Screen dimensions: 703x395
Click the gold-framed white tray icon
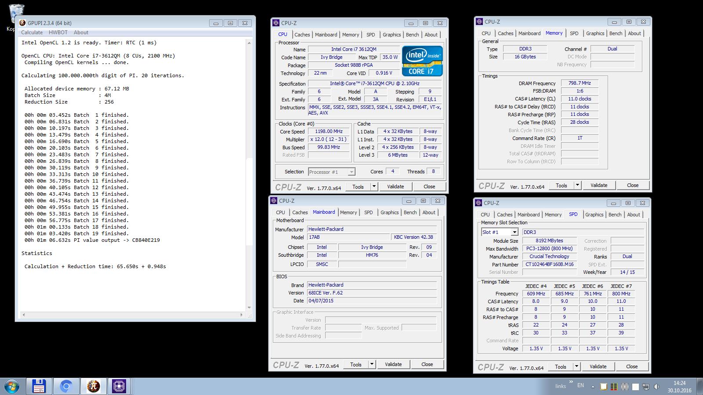pyautogui.click(x=603, y=387)
